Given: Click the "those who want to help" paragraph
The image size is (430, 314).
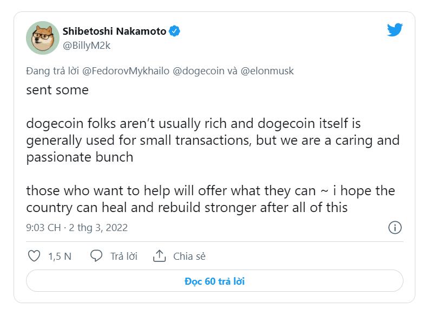Looking at the screenshot, I should [210, 199].
